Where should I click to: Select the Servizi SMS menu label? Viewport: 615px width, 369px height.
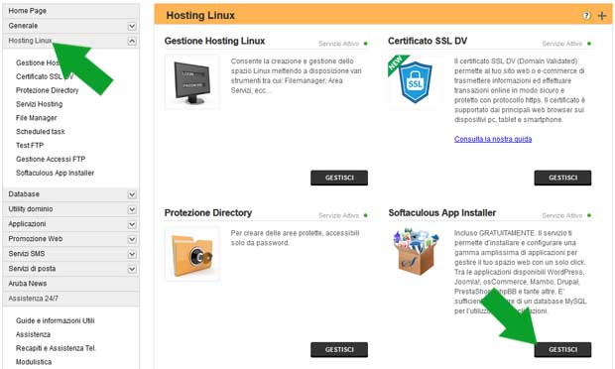27,254
